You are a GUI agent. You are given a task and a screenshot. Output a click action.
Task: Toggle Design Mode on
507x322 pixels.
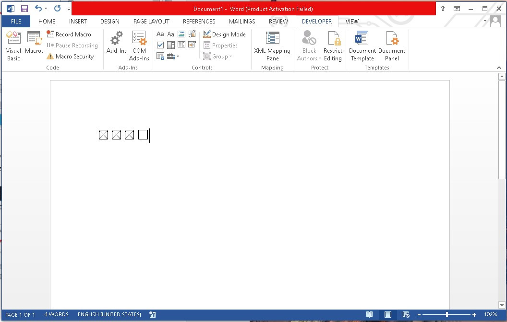click(x=224, y=34)
